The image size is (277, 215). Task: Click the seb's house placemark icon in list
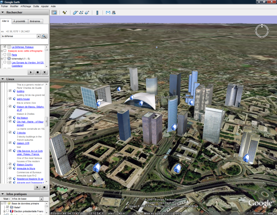(x=15, y=99)
